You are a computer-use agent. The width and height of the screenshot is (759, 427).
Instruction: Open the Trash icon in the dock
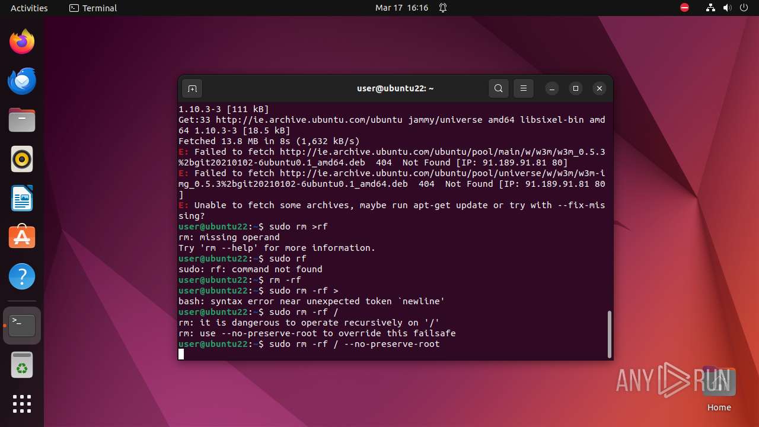[22, 365]
